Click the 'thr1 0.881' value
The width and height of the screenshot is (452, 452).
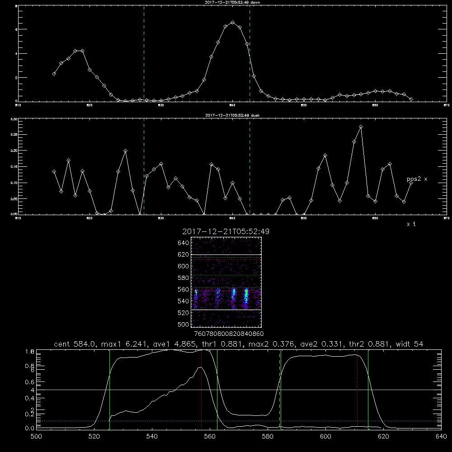[223, 344]
